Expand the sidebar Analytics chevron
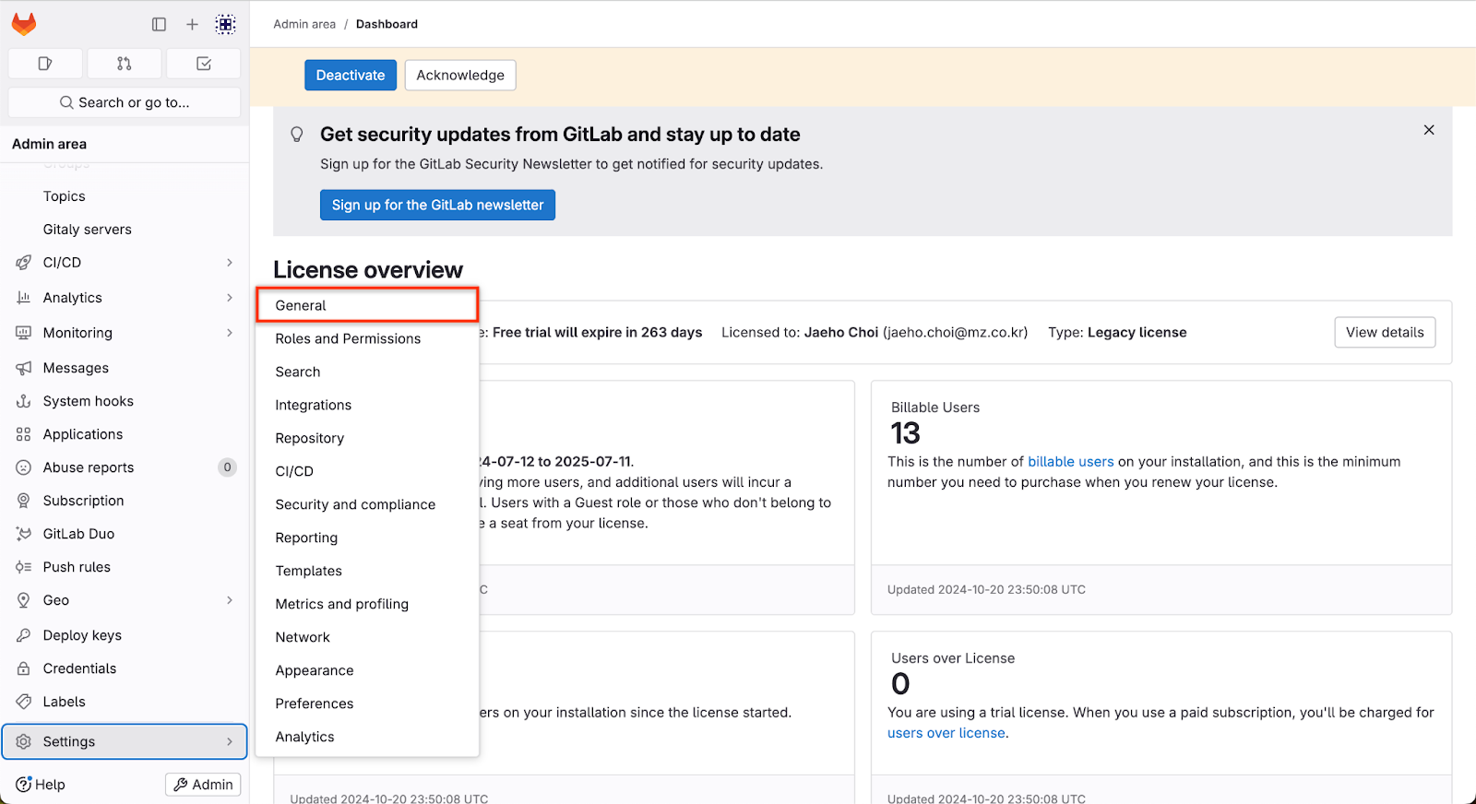The height and width of the screenshot is (804, 1476). [x=230, y=298]
